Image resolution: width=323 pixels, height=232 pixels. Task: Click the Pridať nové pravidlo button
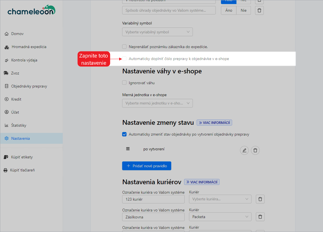coord(146,166)
